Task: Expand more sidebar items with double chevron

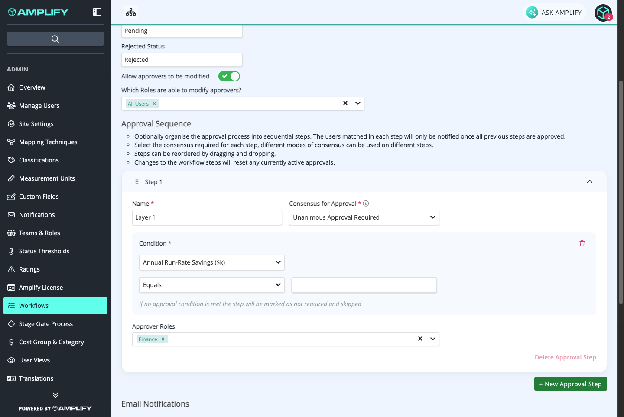Action: tap(55, 395)
